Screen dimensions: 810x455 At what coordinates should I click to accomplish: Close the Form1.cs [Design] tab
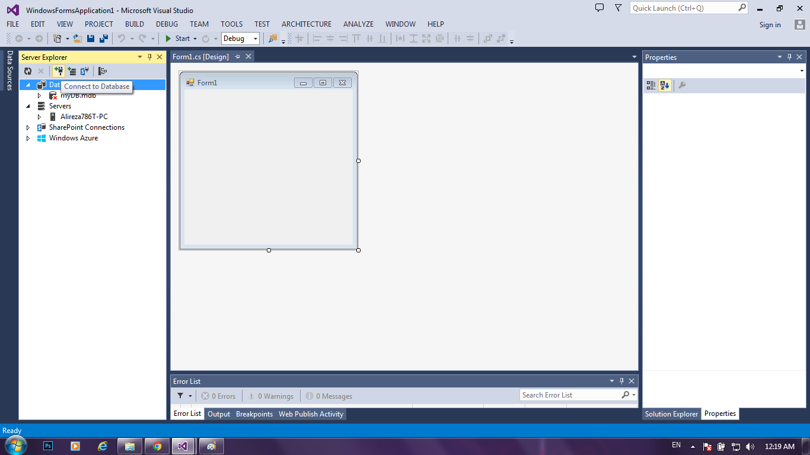pos(248,56)
